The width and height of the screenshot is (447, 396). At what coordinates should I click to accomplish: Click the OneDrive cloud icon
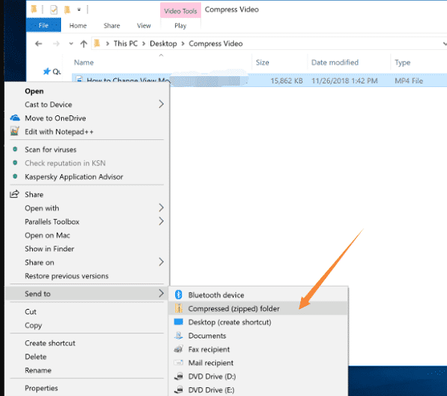15,118
